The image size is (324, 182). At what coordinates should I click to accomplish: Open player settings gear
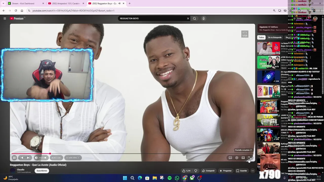[237, 158]
